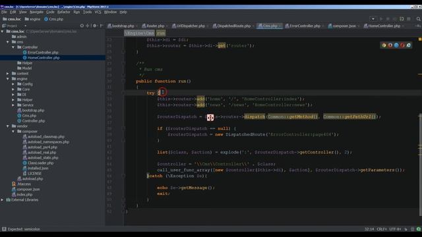Open run configuration dropdown in toolbar
The height and width of the screenshot is (237, 422).
tap(373, 19)
